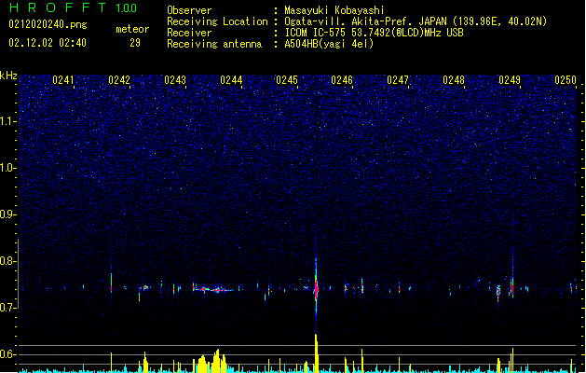Click the 0.6 kHz axis label
Screen dimensions: 586x373
(8, 354)
